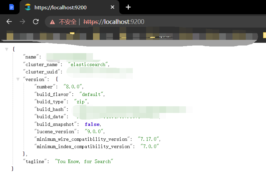The width and height of the screenshot is (266, 183).
Task: Open a new tab with the plus button
Action: pos(128,7)
